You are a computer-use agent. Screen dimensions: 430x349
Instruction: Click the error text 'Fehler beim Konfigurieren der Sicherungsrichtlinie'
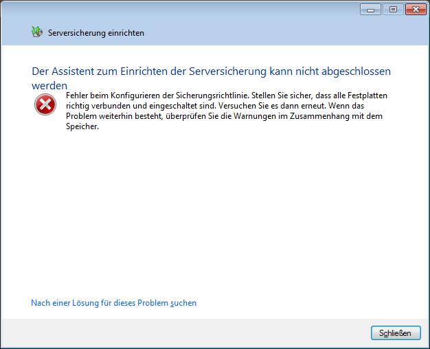point(157,95)
